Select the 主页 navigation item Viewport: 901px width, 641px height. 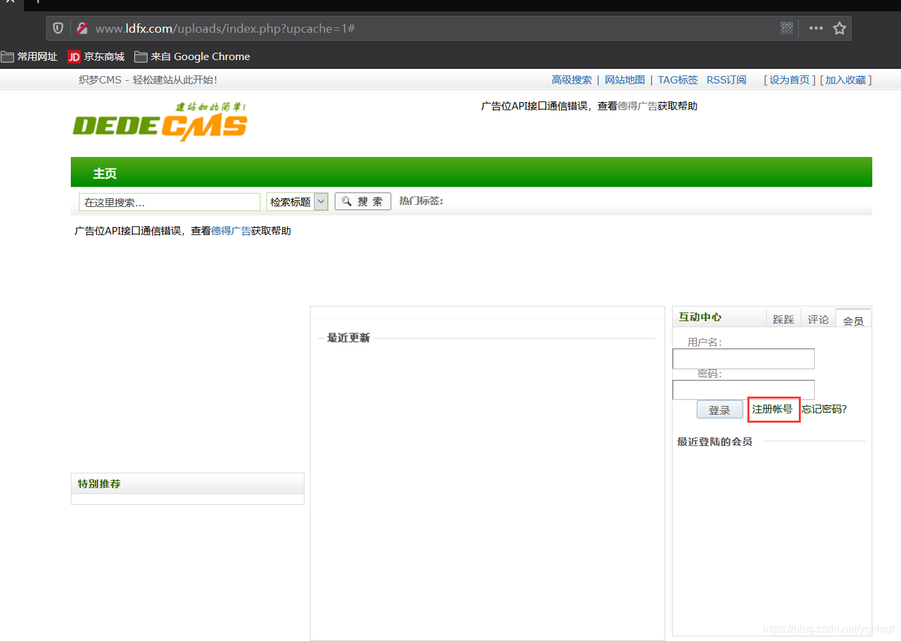click(105, 174)
